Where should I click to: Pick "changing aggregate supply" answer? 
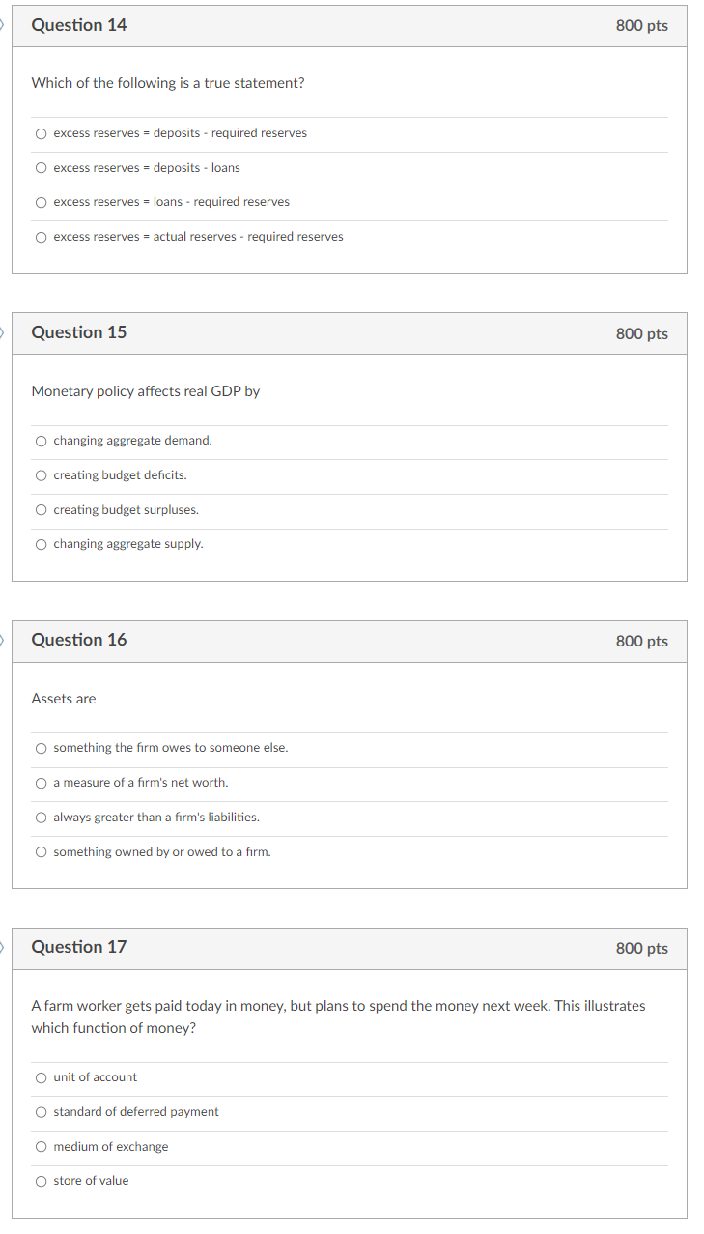[41, 544]
